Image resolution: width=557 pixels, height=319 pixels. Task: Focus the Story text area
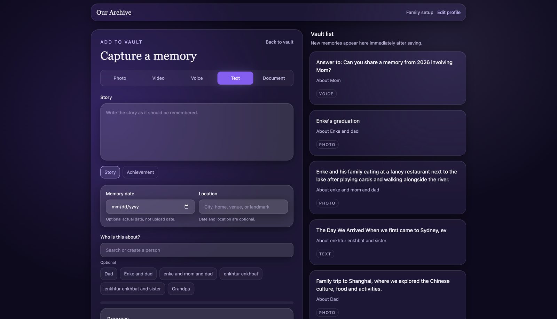(x=197, y=132)
